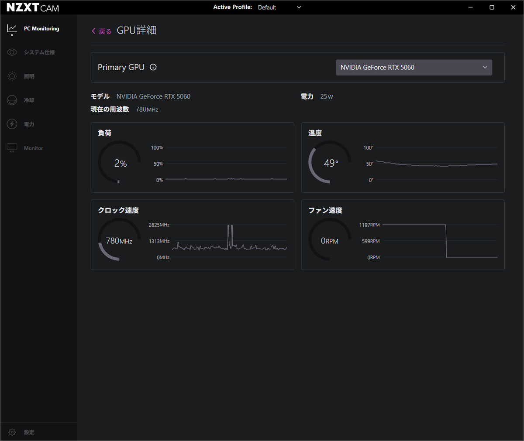
Task: Maximize the NZXT CAM window
Action: [492, 7]
